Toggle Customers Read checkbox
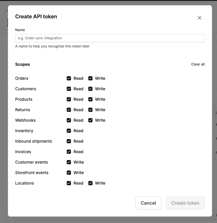Image resolution: width=217 pixels, height=223 pixels. click(69, 89)
